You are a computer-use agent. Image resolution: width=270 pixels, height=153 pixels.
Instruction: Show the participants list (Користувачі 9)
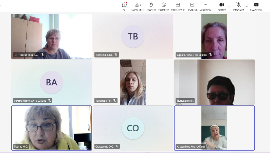[138, 6]
